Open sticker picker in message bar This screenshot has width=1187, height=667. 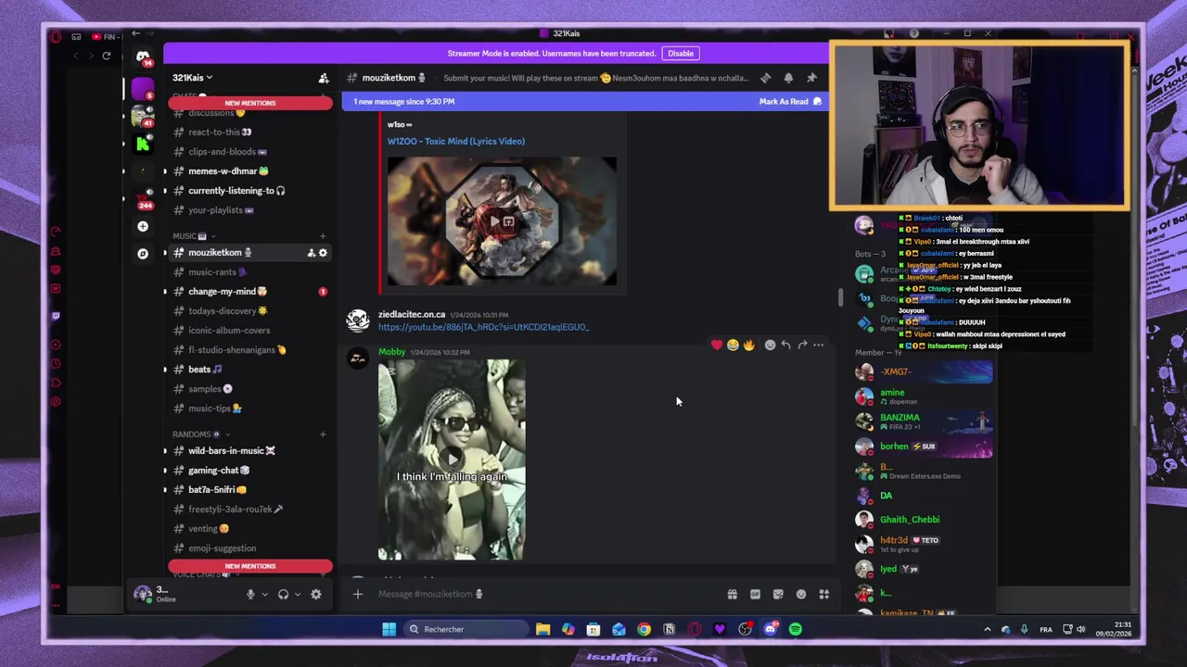pos(778,595)
